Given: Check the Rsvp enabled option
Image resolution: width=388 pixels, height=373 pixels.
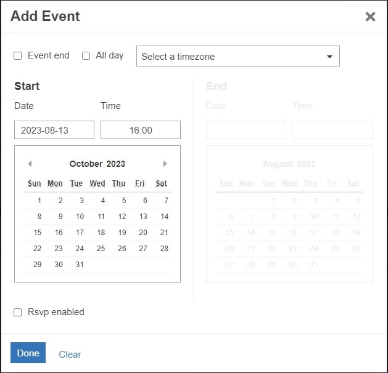Looking at the screenshot, I should coord(18,313).
